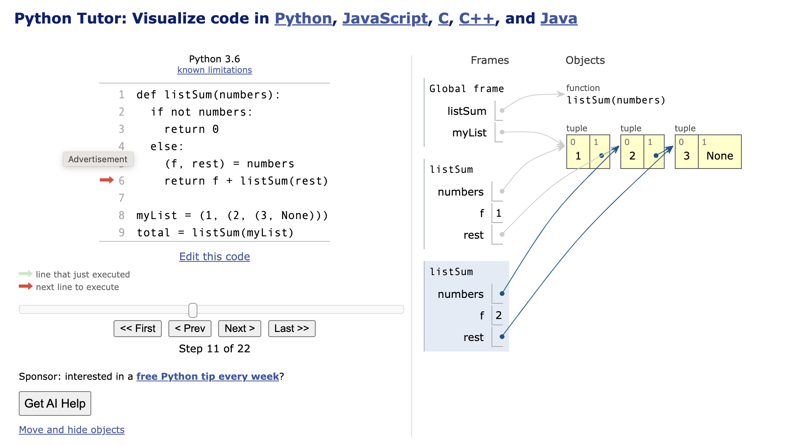This screenshot has width=788, height=446.
Task: Click None value in third tuple
Action: click(720, 156)
